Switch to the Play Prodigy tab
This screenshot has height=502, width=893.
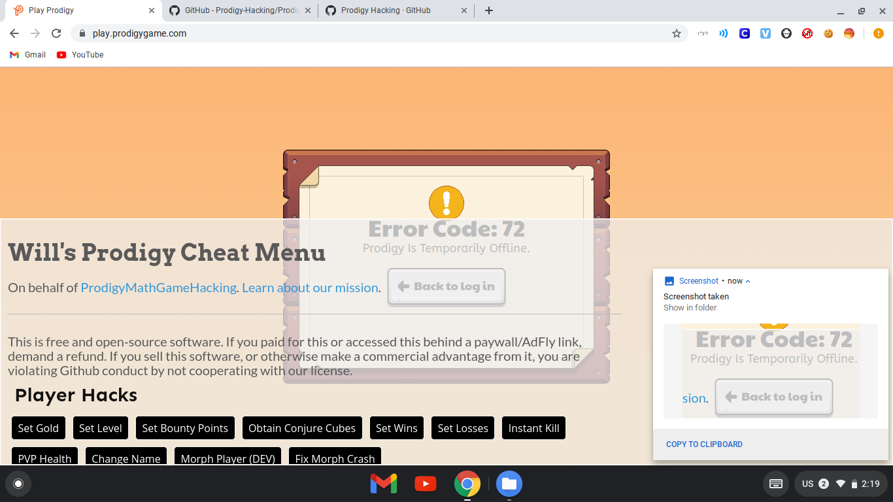(x=84, y=10)
